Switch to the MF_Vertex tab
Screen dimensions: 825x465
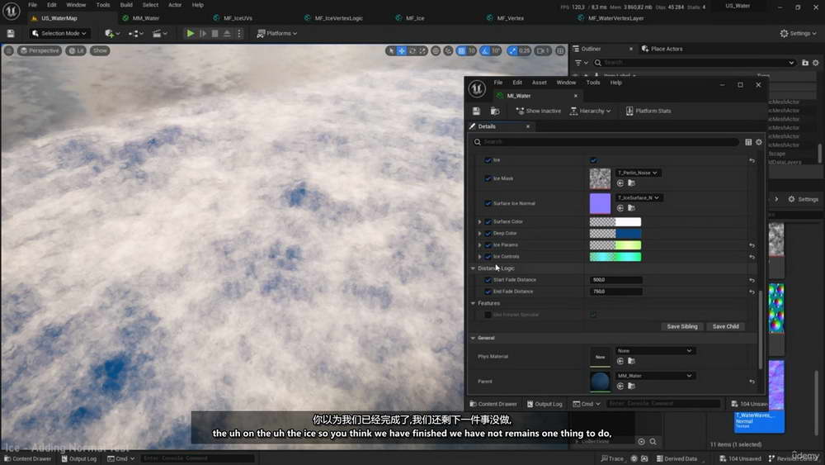pyautogui.click(x=511, y=18)
